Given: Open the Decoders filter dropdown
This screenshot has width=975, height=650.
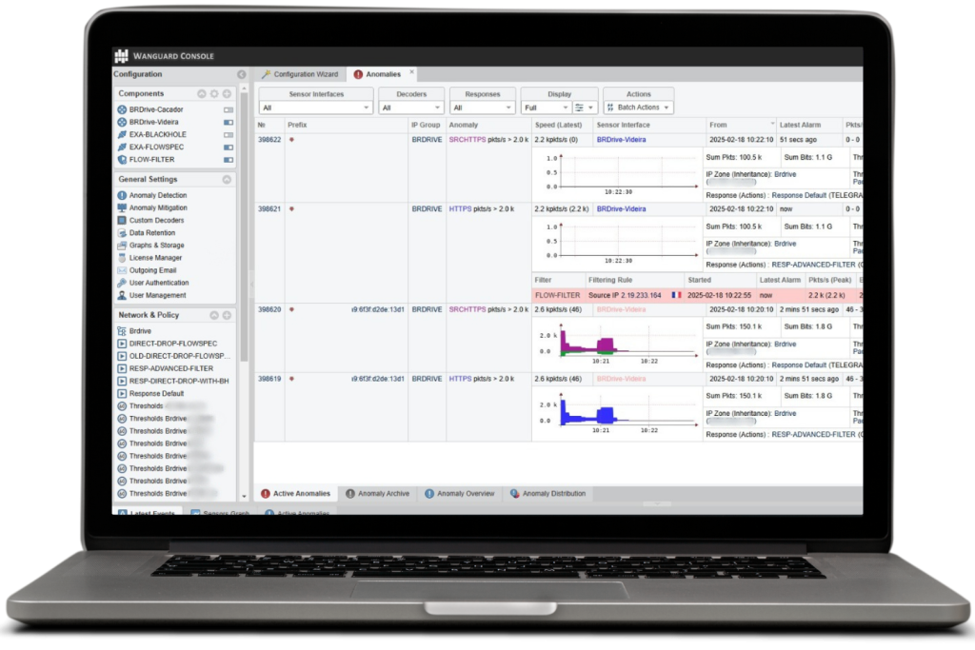Looking at the screenshot, I should point(411,108).
